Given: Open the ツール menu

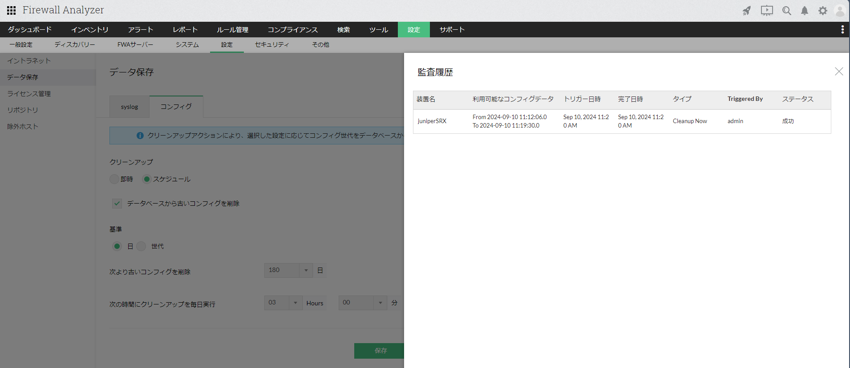Looking at the screenshot, I should coord(379,30).
